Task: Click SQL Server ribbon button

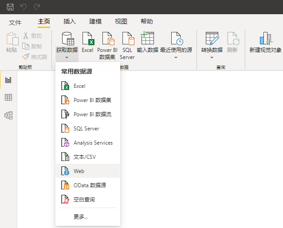Action: (127, 46)
